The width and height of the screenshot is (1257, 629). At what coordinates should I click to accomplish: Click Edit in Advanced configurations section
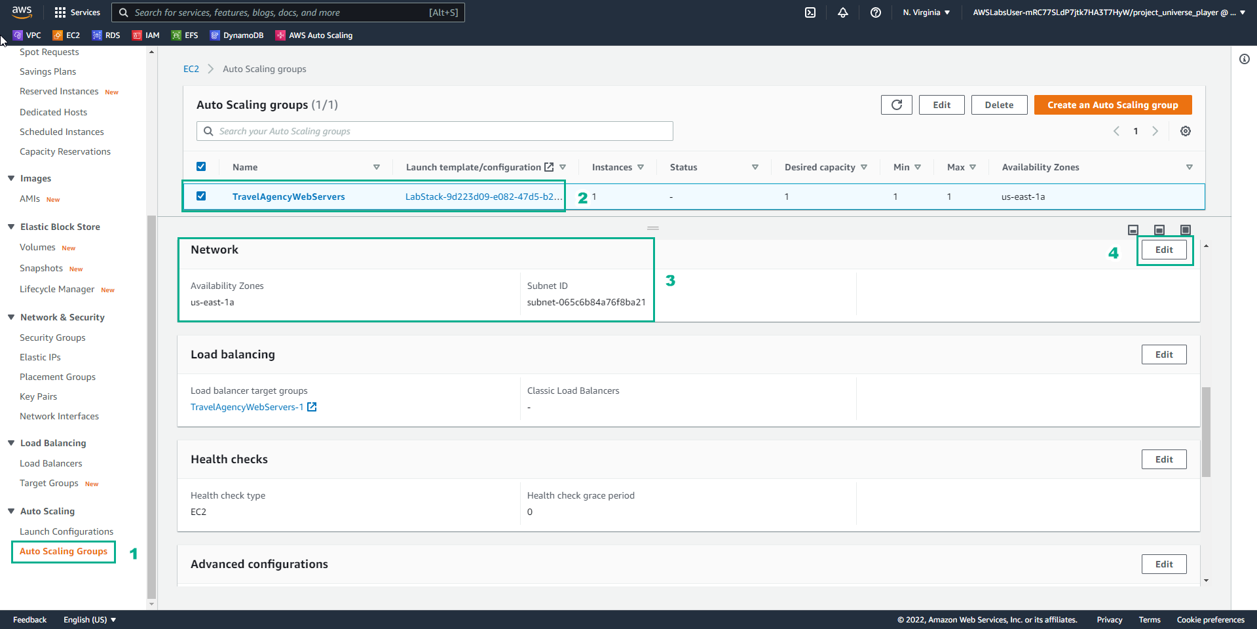pyautogui.click(x=1164, y=564)
